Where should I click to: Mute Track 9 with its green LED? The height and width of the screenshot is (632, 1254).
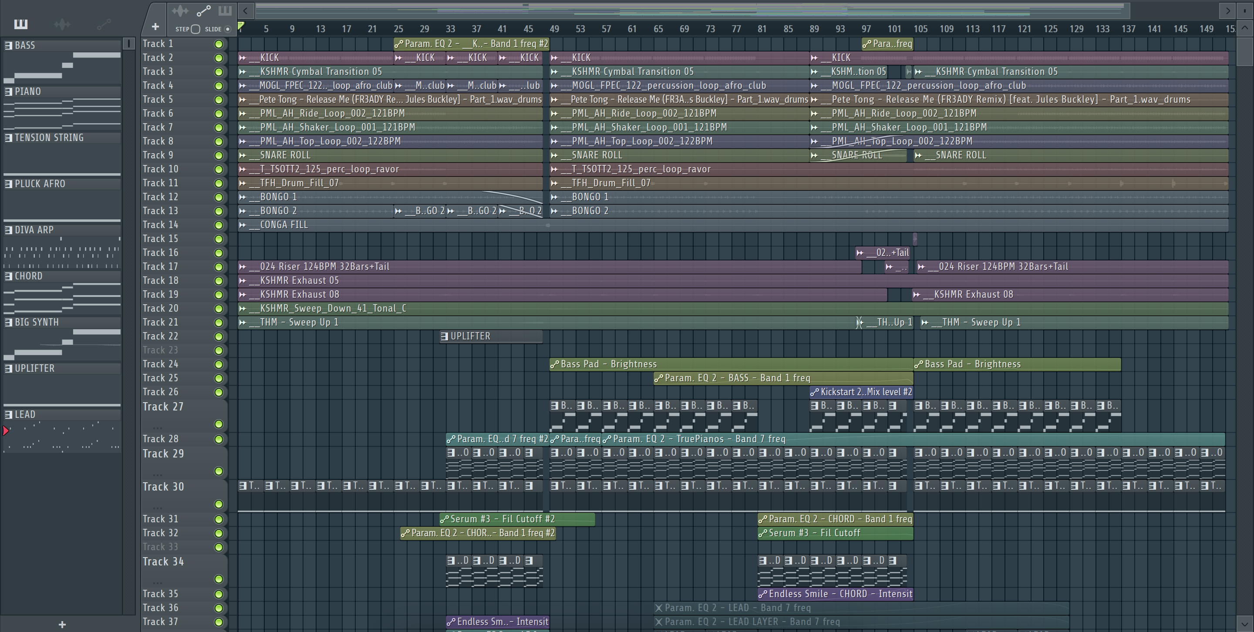[x=219, y=156]
